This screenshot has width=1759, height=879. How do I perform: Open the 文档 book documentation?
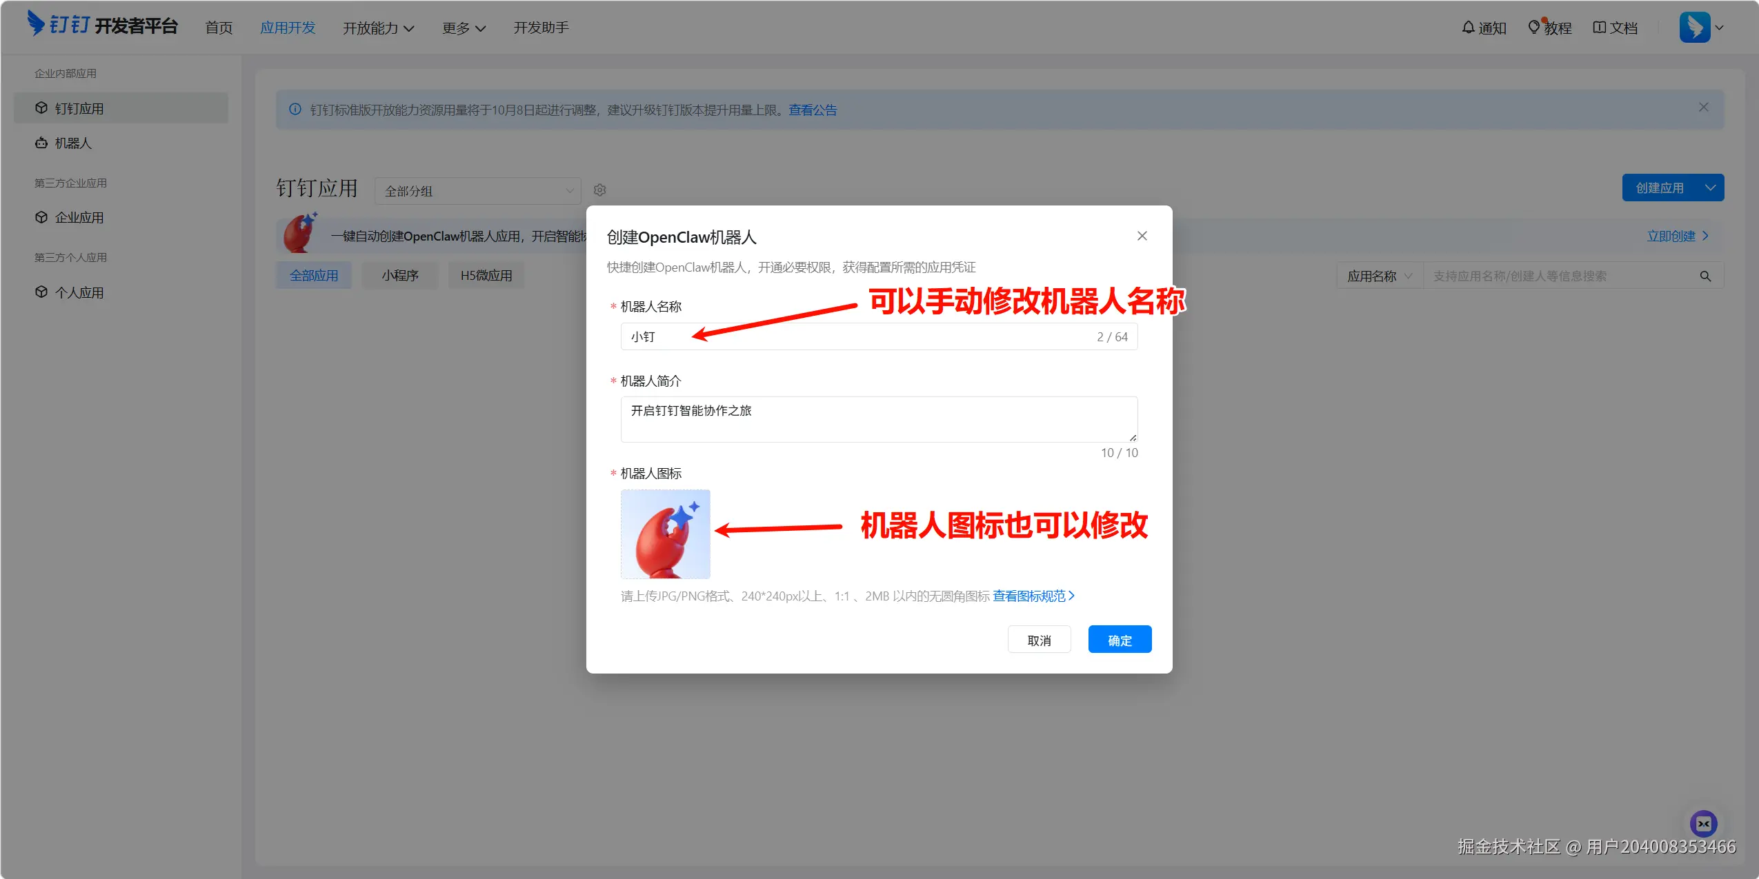1615,28
